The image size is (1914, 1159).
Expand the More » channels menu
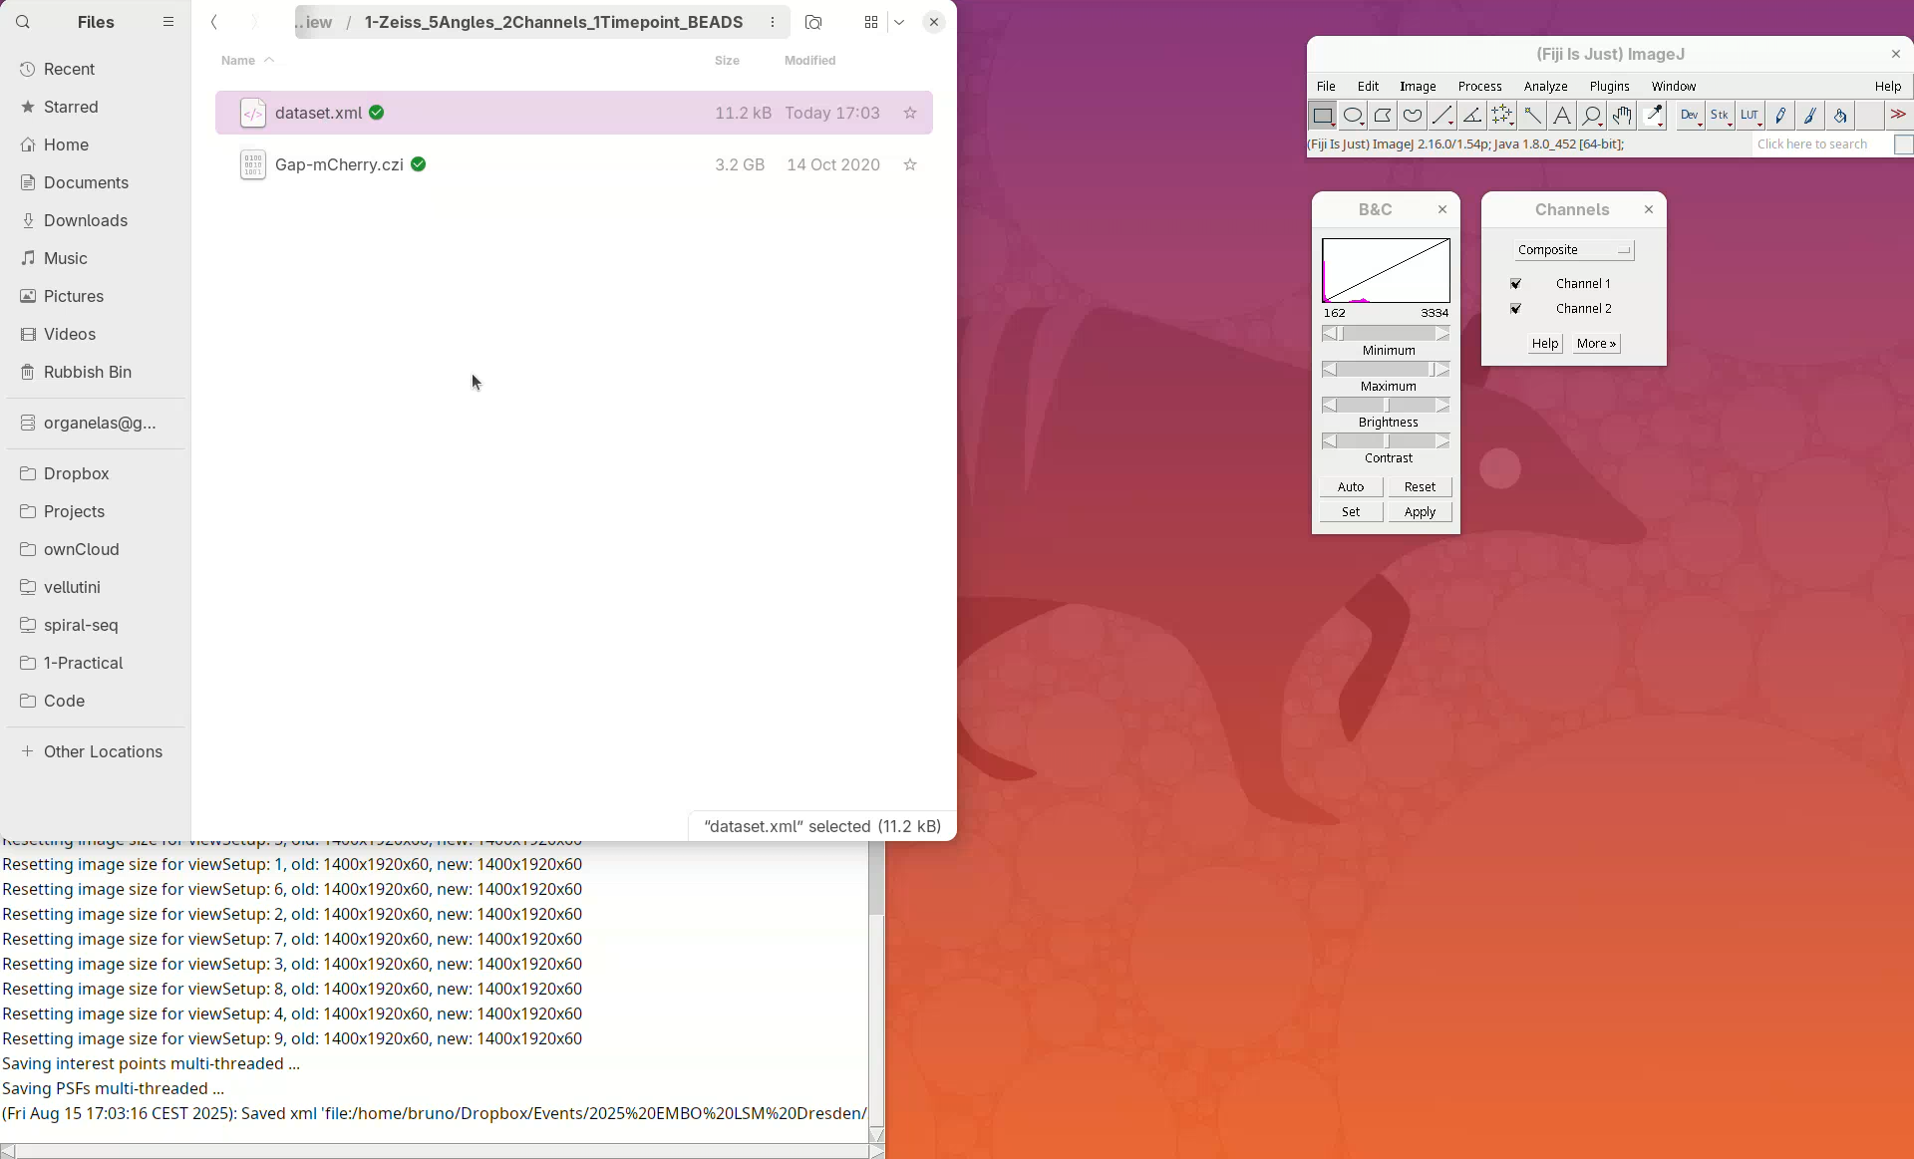click(1596, 344)
